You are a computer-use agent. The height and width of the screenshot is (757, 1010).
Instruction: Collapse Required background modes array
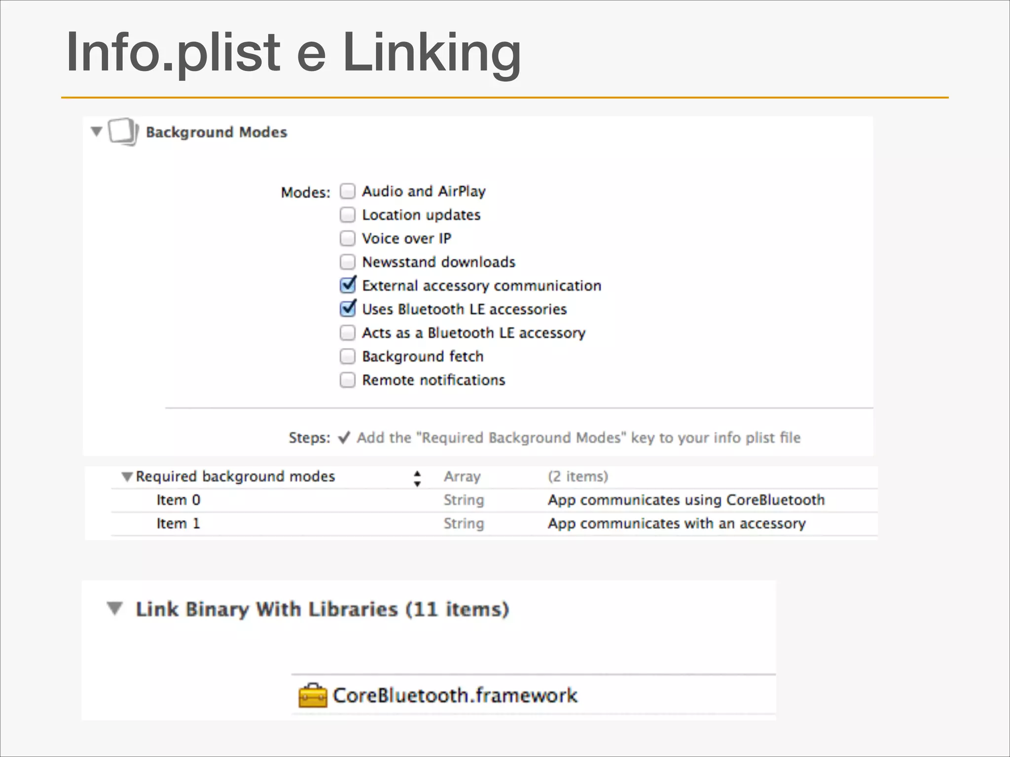pyautogui.click(x=127, y=477)
